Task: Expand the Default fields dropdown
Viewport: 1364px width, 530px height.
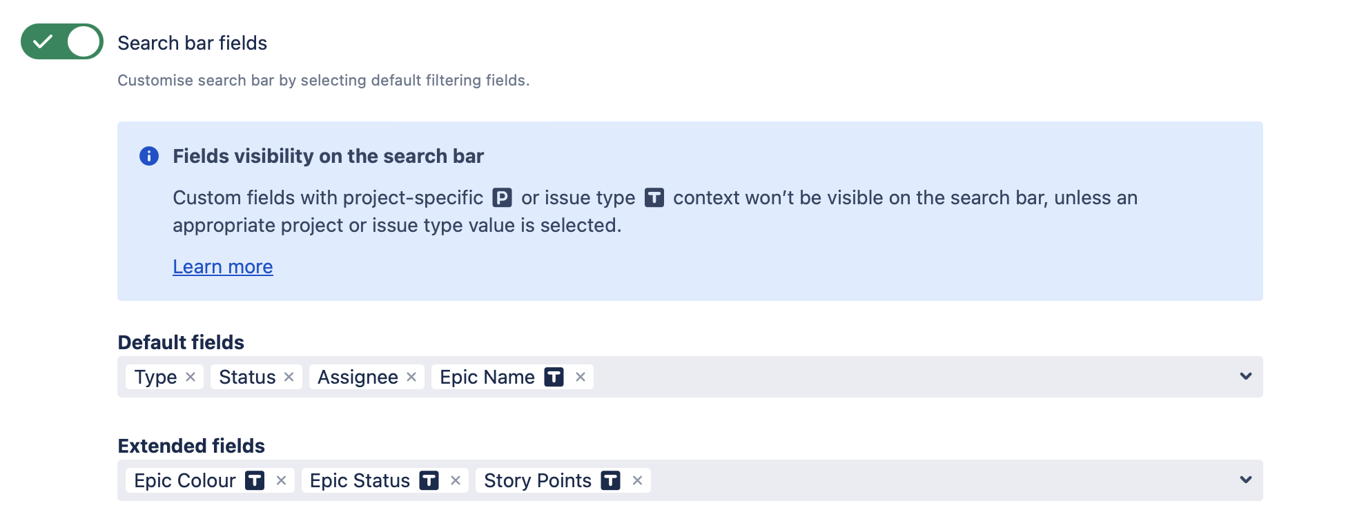Action: [1245, 377]
